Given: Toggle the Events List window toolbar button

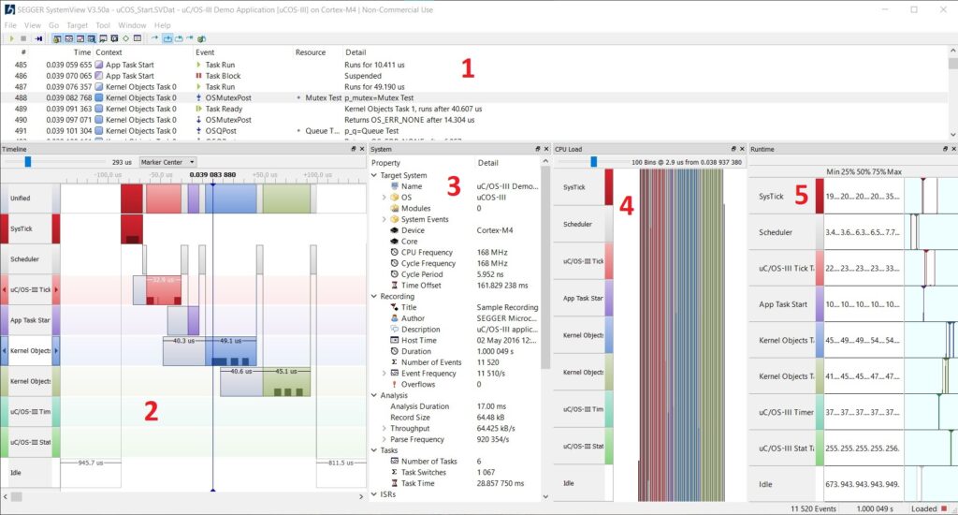Looking at the screenshot, I should [56, 38].
